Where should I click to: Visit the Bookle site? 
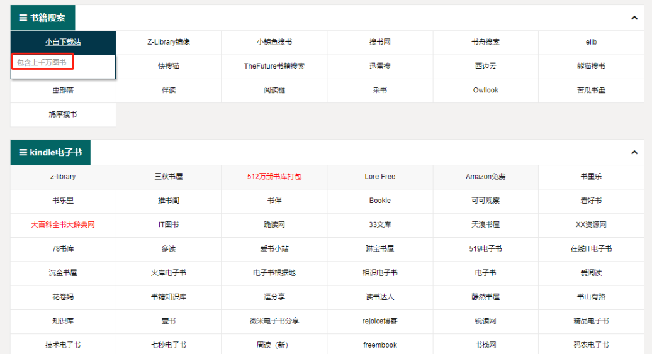coord(380,201)
